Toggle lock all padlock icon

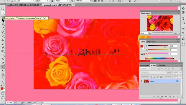pos(161,77)
